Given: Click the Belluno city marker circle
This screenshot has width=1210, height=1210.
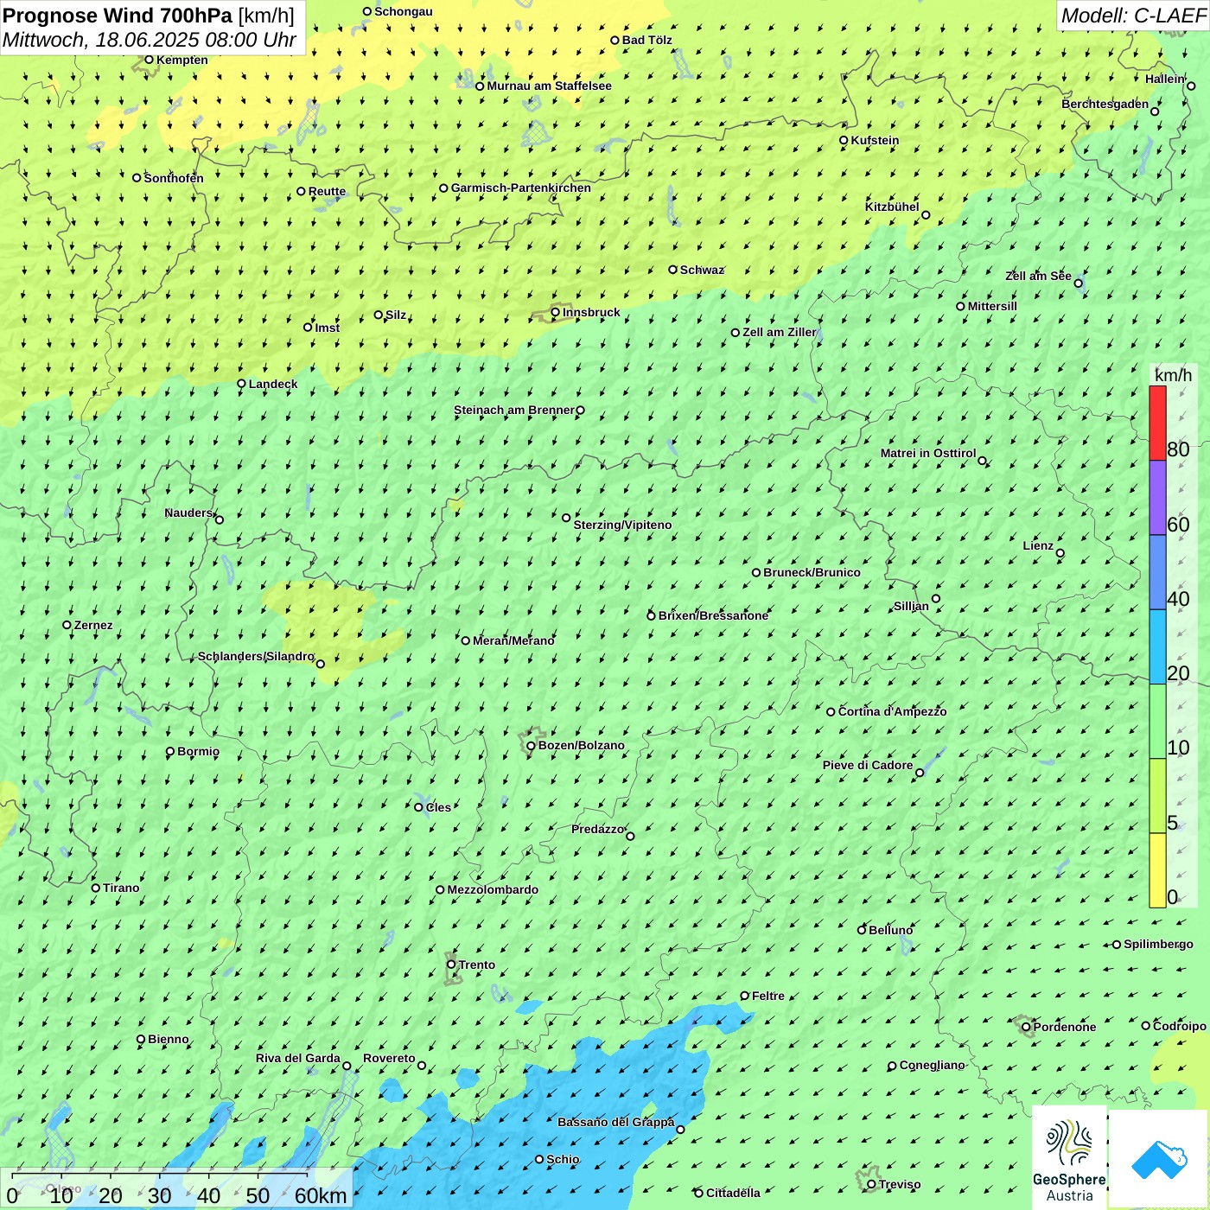Looking at the screenshot, I should (x=861, y=930).
